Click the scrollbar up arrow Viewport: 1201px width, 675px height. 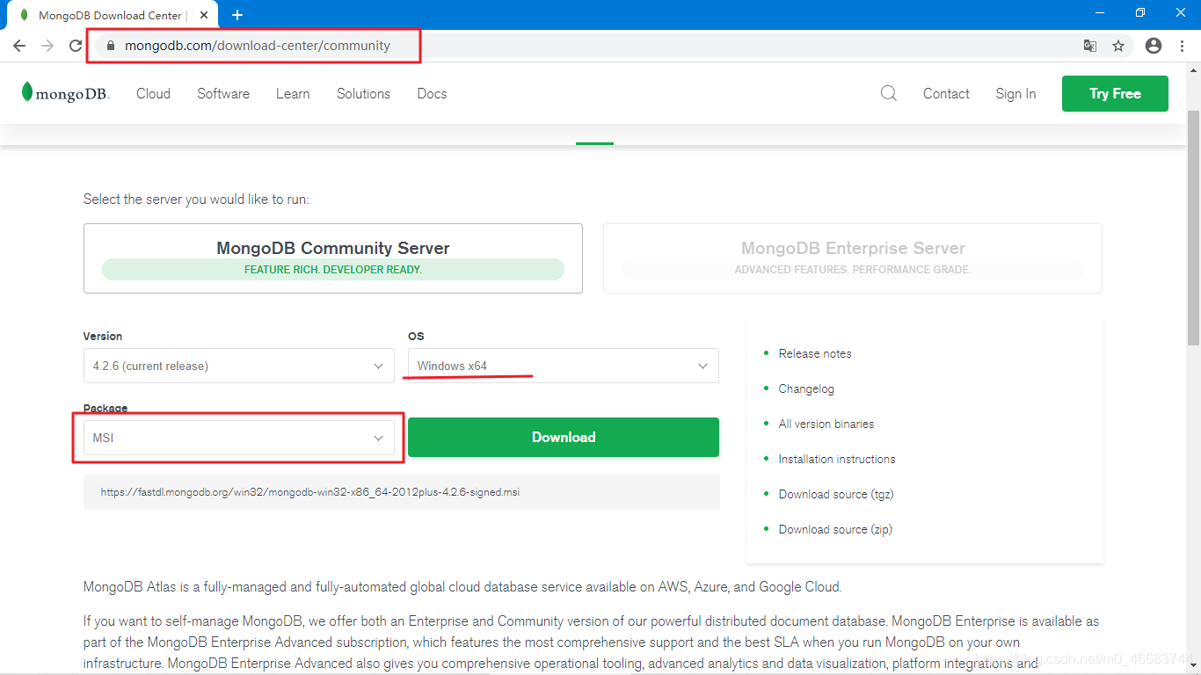point(1193,70)
